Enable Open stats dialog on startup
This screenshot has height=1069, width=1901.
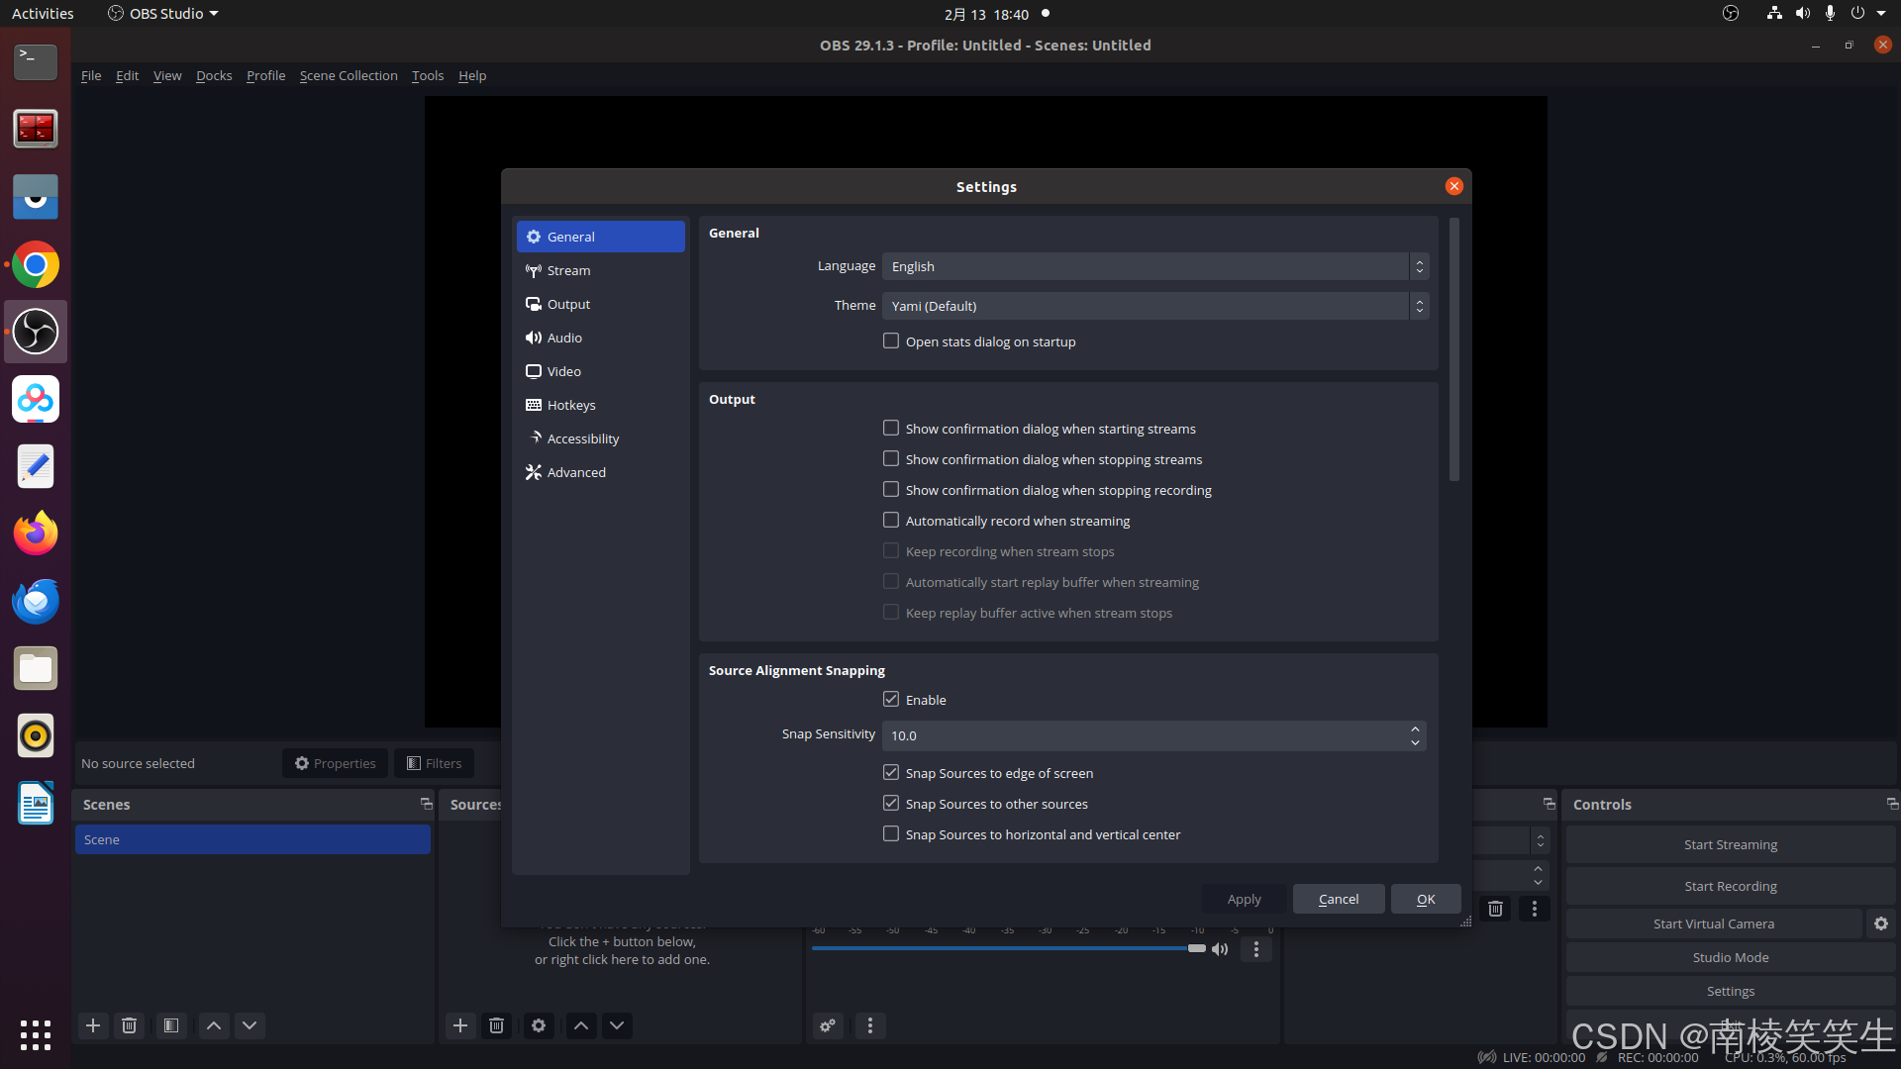pos(891,341)
